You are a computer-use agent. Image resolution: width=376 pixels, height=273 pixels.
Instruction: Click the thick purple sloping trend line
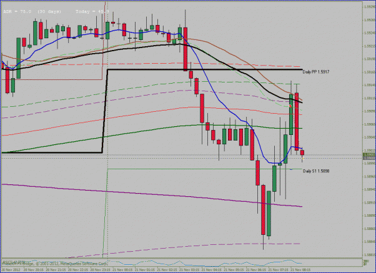152,196
